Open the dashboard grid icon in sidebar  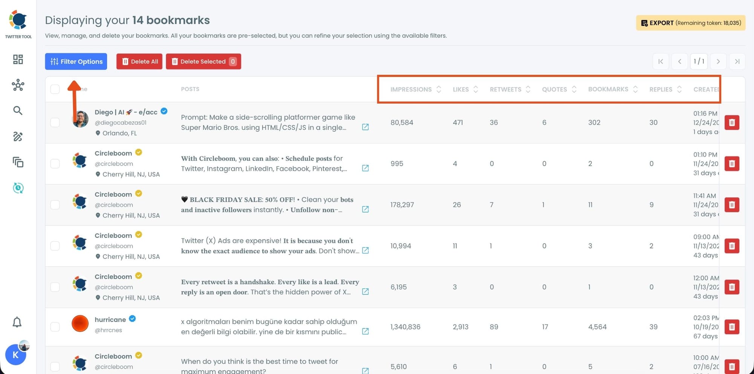18,60
